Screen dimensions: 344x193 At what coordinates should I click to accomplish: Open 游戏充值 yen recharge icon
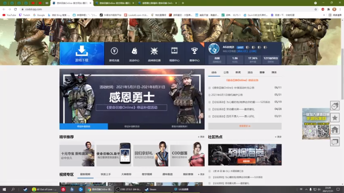point(114,54)
